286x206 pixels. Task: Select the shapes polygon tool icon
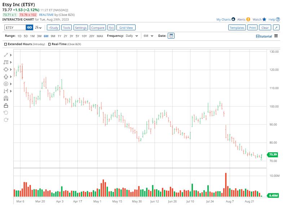[6, 70]
